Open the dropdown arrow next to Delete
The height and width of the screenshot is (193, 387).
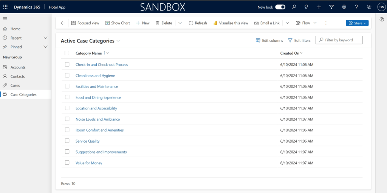tap(180, 23)
